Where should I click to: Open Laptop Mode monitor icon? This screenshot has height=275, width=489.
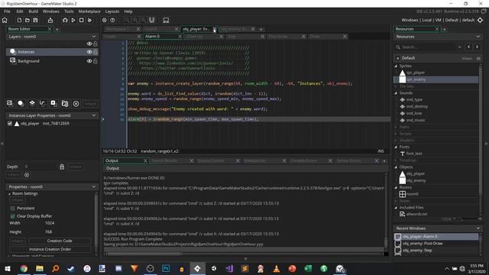tap(166, 21)
